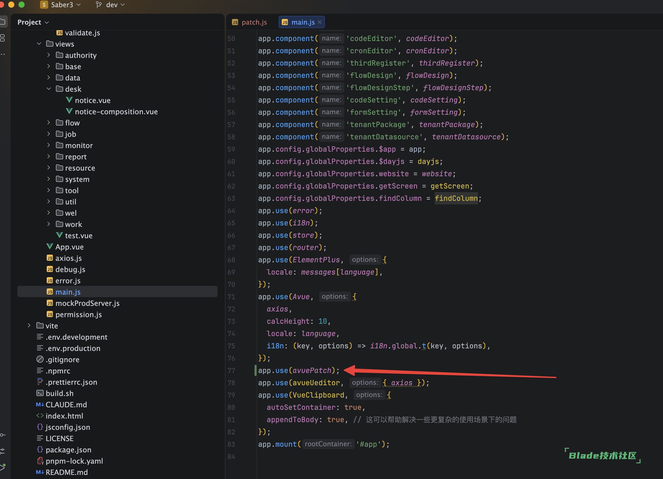Open the Structure tool window icon

click(x=3, y=38)
